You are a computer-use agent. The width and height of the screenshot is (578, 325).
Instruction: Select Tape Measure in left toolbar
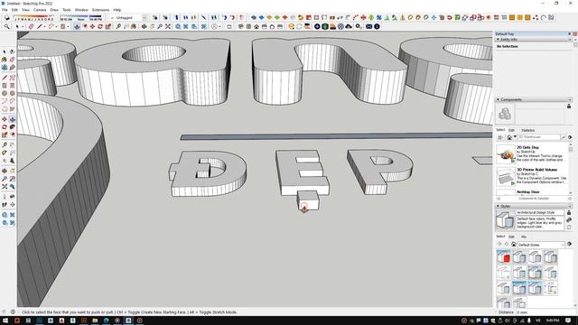[5, 144]
